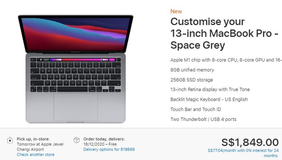Click the Customise your 13-inch MacBook Pro heading
This screenshot has height=160, width=282.
[x=224, y=33]
